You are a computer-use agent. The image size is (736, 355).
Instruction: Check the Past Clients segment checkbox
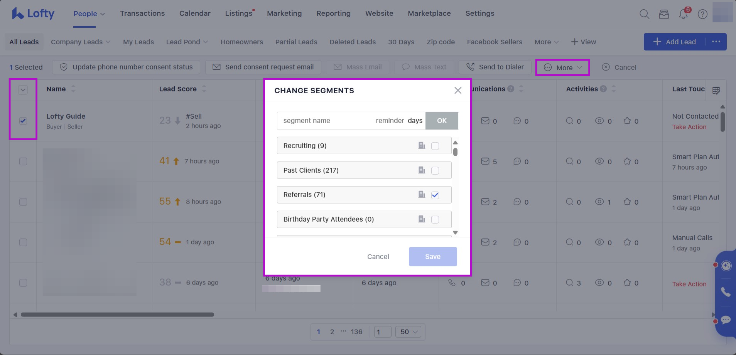[435, 170]
